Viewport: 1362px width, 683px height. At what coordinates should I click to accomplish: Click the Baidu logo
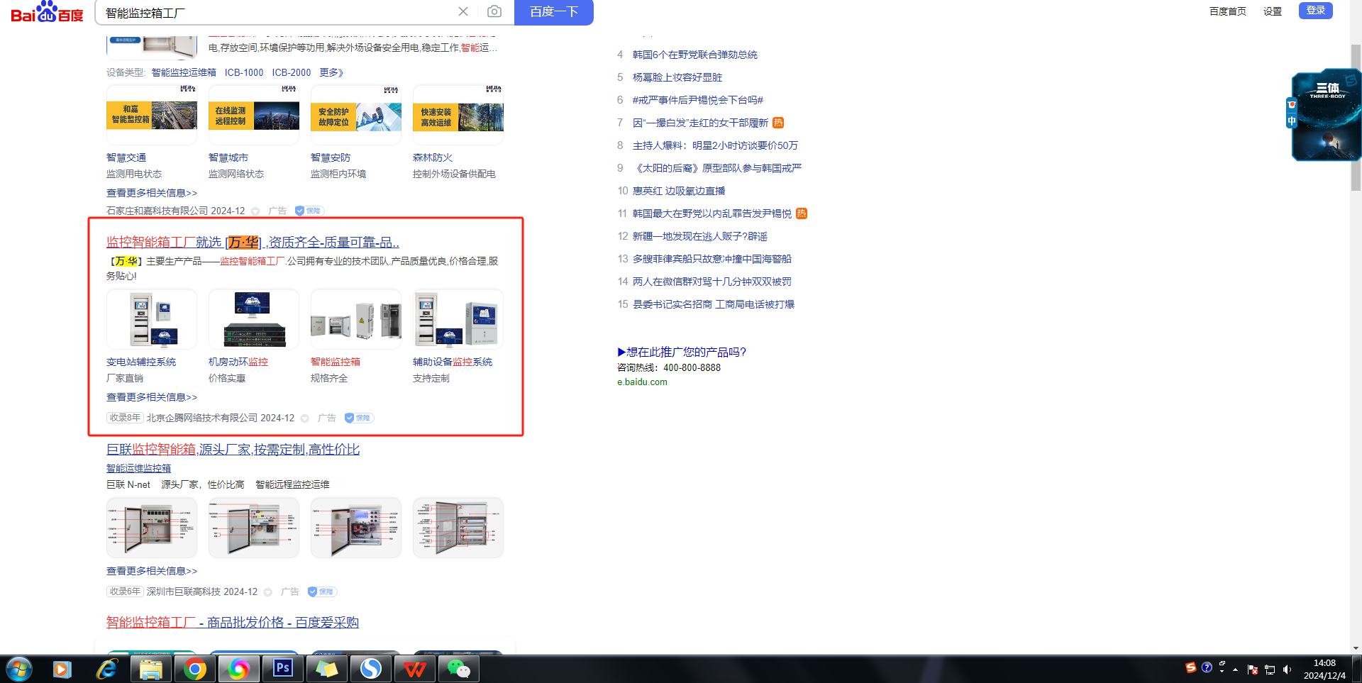pos(47,12)
